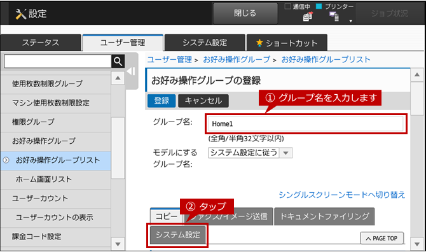Click the main pane scrollbar thumb
426x252 pixels.
(x=417, y=99)
